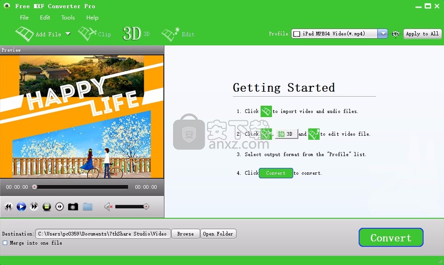
Task: Click the large Convert button
Action: [391, 237]
